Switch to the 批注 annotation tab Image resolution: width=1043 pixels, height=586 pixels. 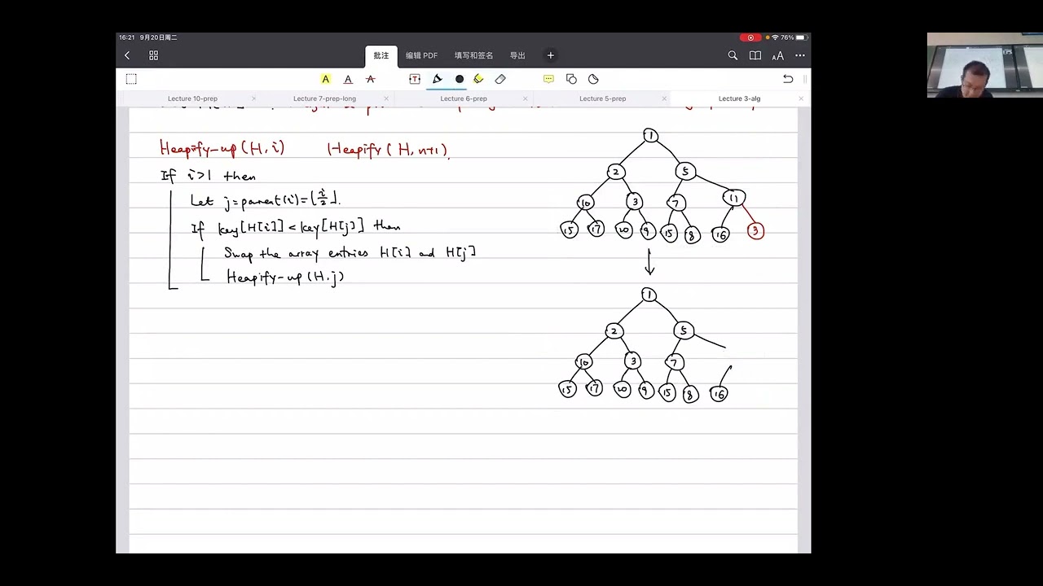[x=381, y=55]
